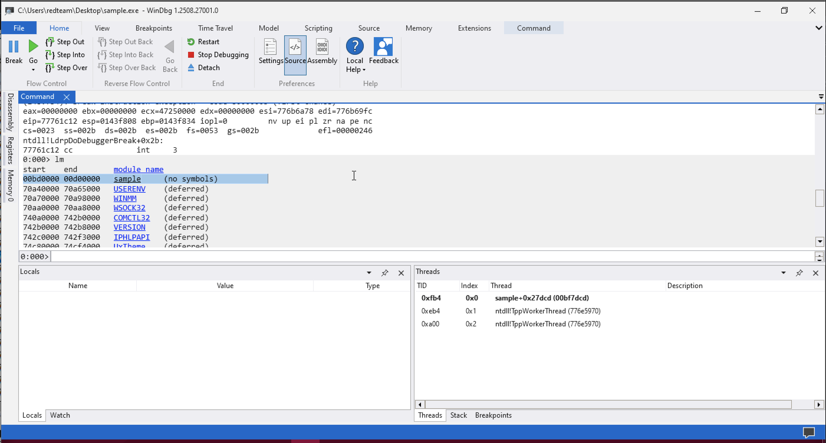The height and width of the screenshot is (443, 826).
Task: Open the Extensions ribbon tab
Action: click(x=474, y=28)
